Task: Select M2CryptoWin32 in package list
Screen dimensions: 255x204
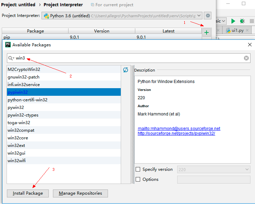Action: coord(64,69)
